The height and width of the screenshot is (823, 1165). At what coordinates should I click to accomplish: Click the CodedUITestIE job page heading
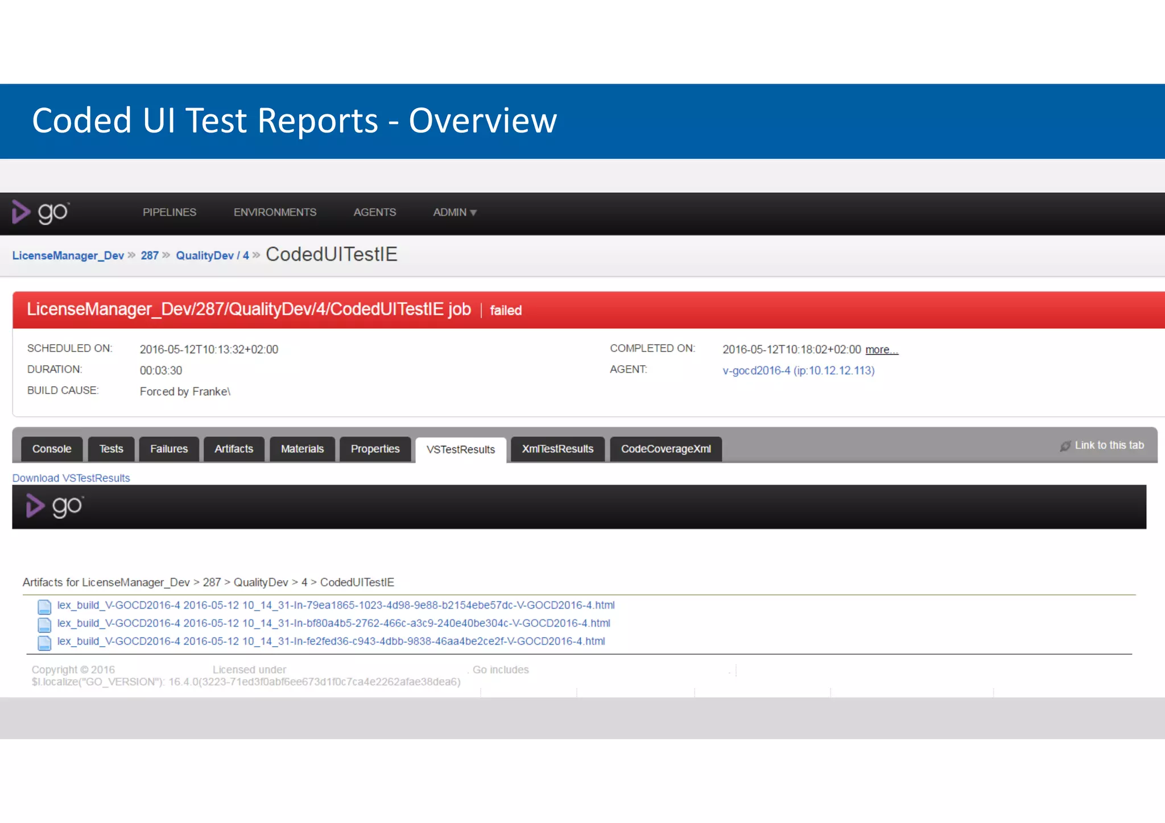(x=332, y=254)
